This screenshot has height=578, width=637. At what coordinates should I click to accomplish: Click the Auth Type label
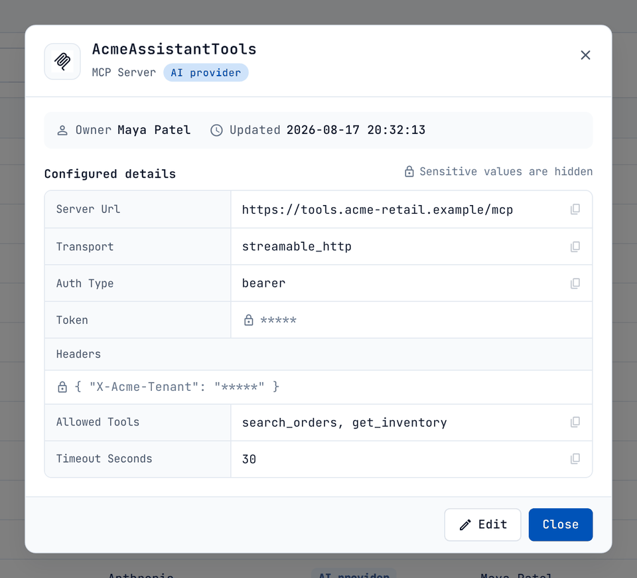[x=85, y=283]
